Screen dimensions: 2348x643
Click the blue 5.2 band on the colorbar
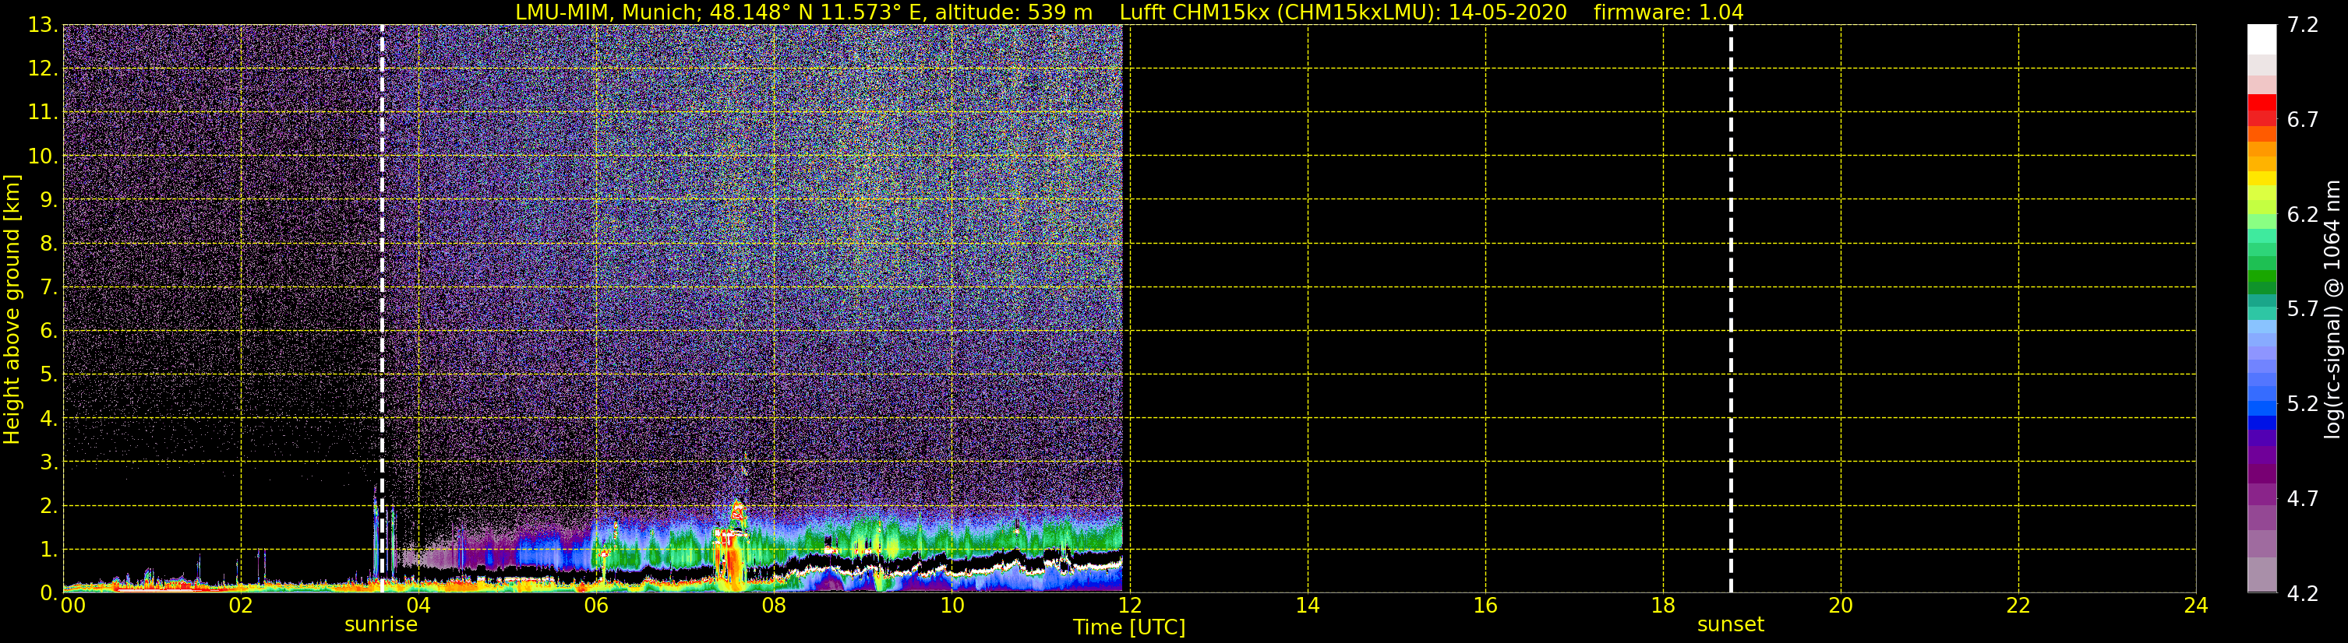click(x=2262, y=408)
